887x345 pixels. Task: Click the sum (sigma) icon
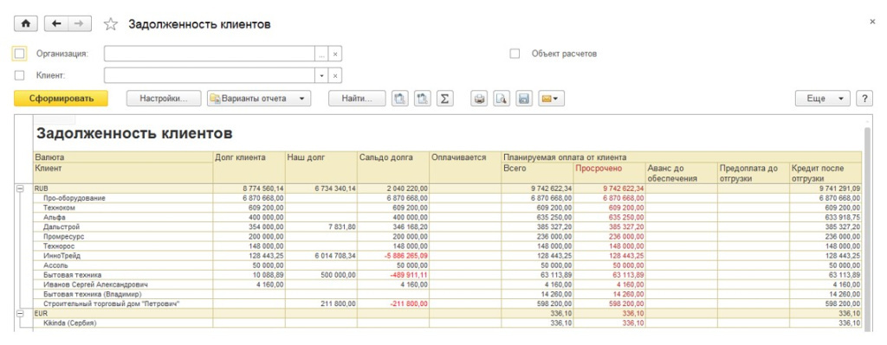coord(444,99)
